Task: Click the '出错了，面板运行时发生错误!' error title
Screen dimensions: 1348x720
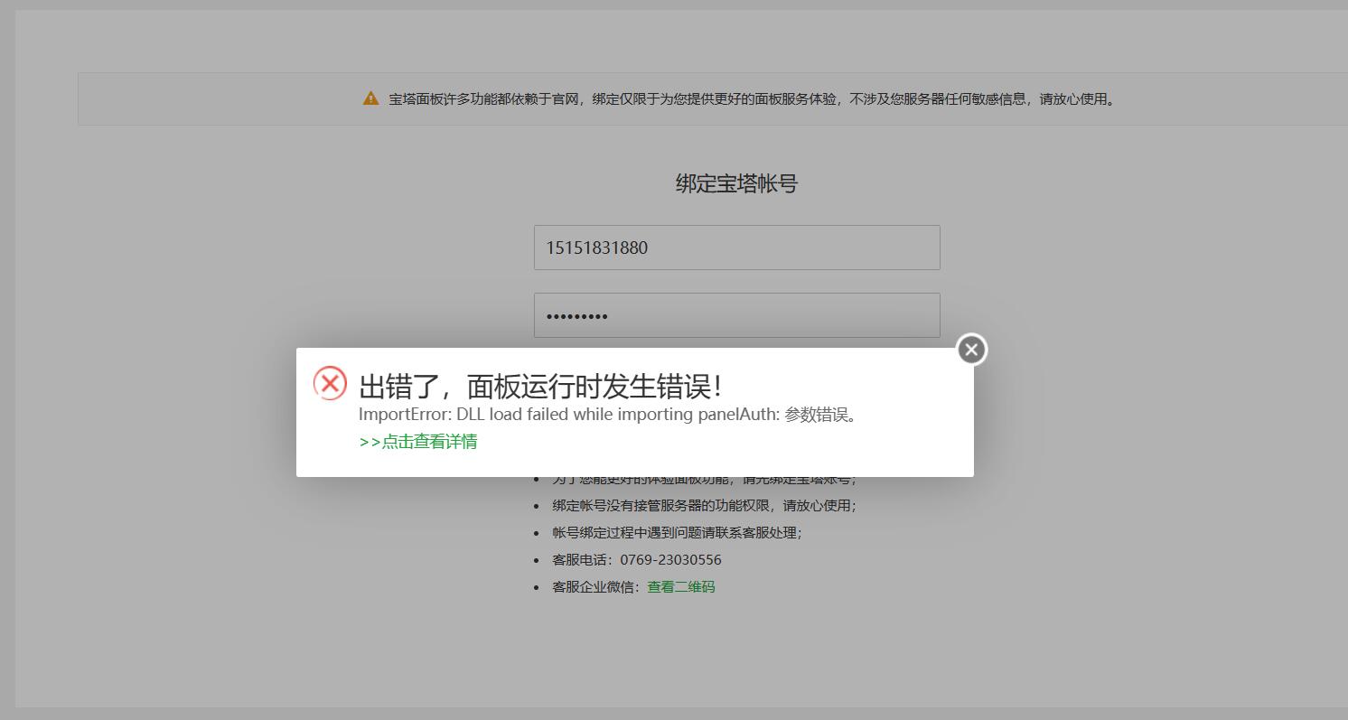Action: (540, 387)
